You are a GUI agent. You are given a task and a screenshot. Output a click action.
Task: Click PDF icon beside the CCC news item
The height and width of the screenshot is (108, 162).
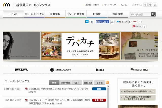[x=26, y=89]
